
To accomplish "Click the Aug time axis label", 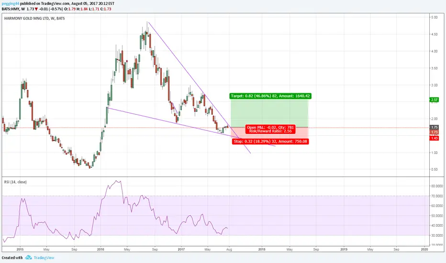I will pyautogui.click(x=229, y=249).
